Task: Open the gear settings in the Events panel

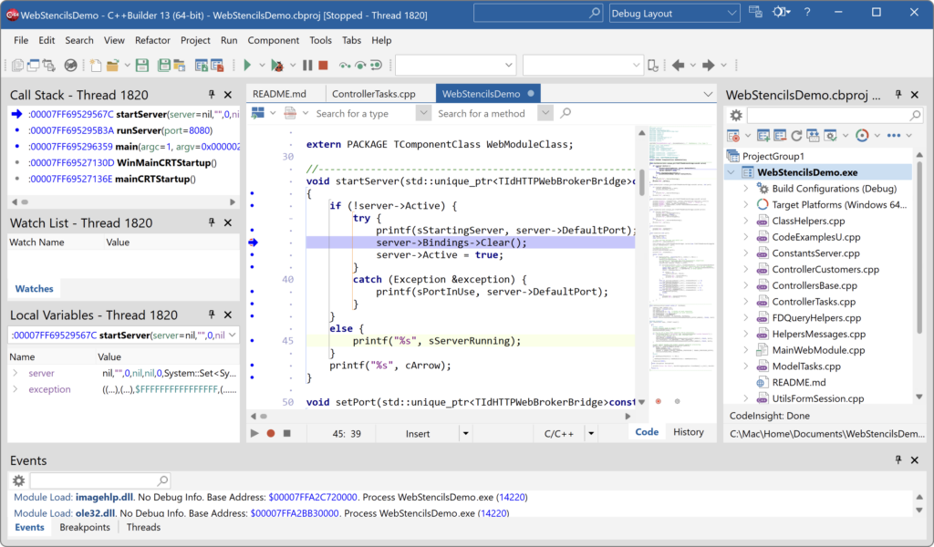Action: [18, 480]
